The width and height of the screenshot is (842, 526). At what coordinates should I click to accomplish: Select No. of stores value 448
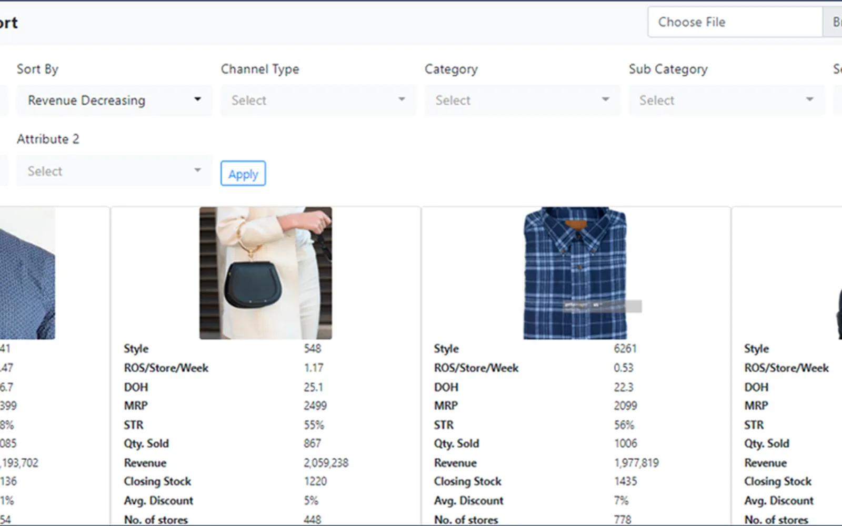312,520
